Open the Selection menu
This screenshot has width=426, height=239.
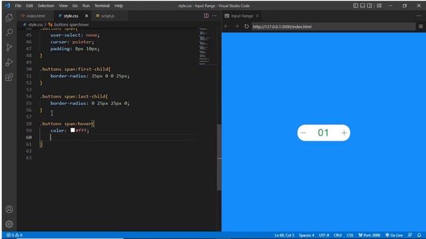click(46, 5)
